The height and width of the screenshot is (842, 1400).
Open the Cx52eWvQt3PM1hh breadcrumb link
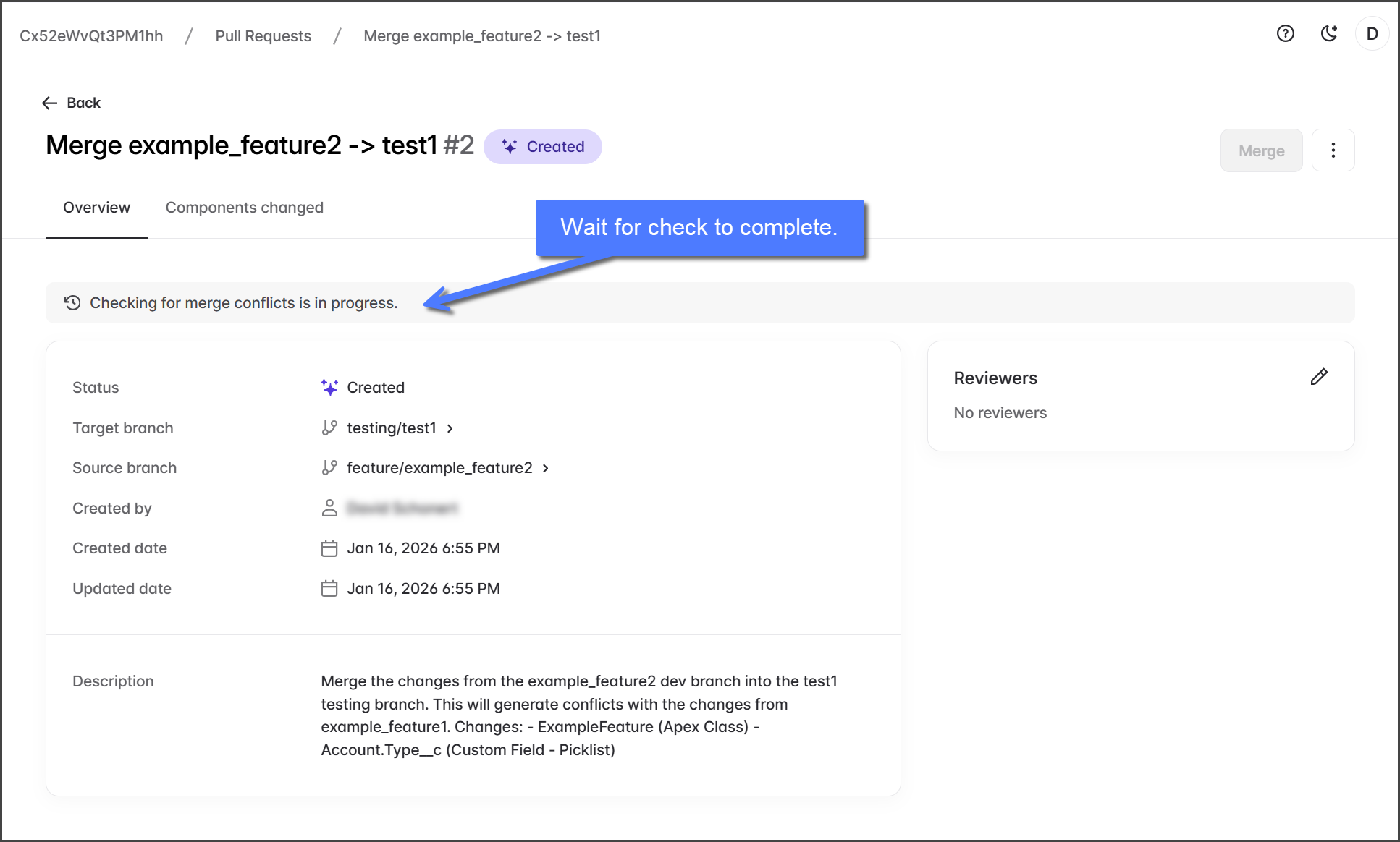click(91, 36)
